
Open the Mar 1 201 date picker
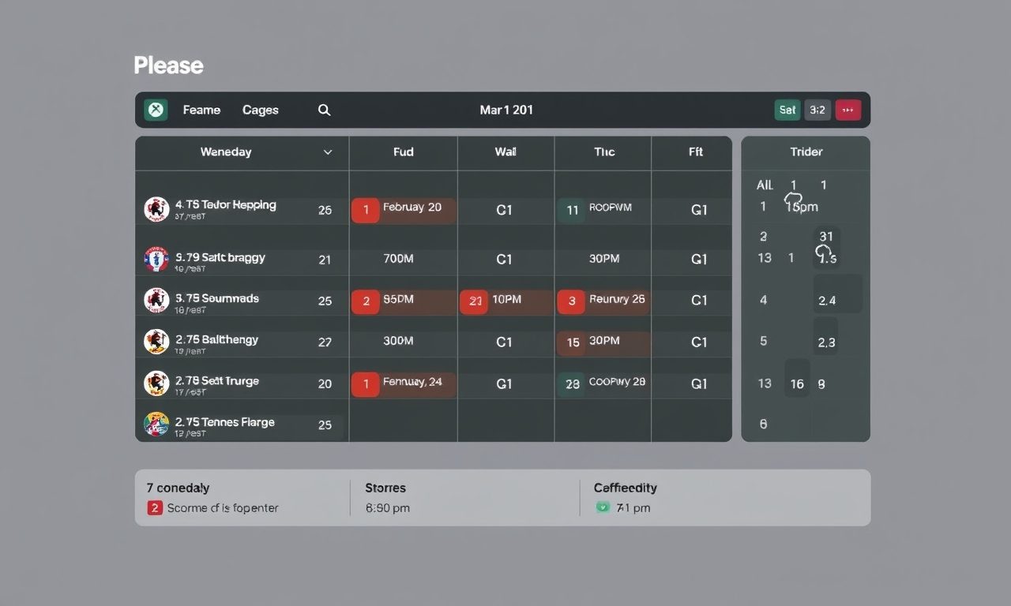point(505,110)
